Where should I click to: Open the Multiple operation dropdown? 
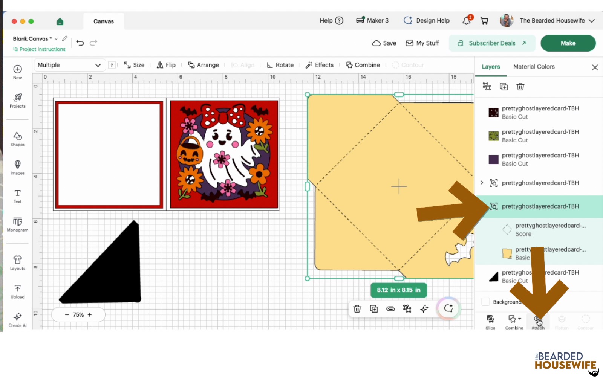(x=69, y=65)
